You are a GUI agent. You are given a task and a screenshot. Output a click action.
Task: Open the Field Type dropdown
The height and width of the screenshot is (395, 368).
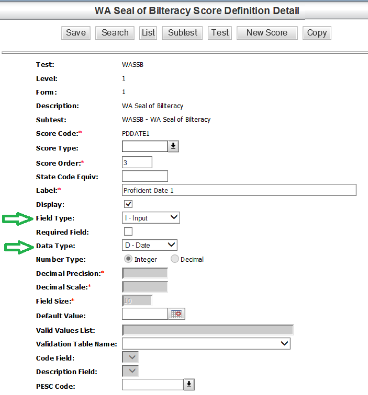point(151,217)
